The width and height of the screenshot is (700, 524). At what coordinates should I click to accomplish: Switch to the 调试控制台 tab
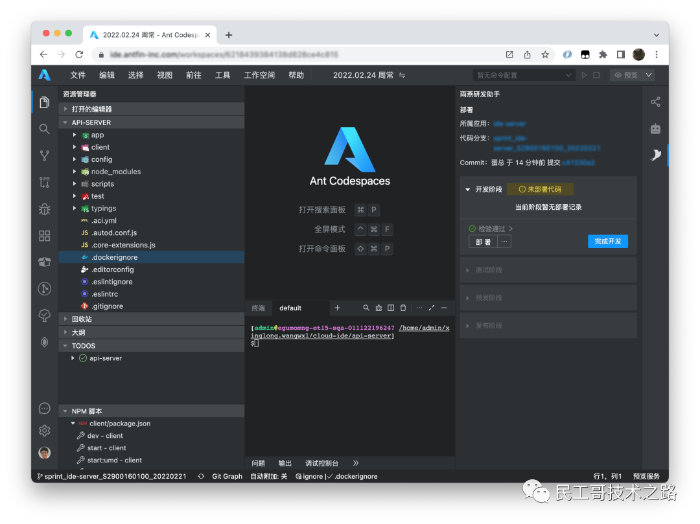click(321, 463)
